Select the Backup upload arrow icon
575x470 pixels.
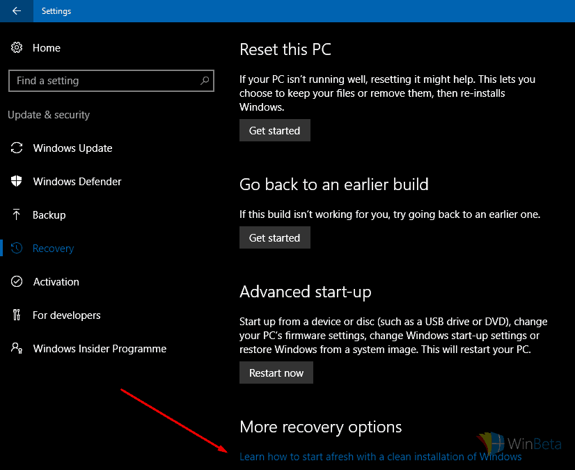tap(17, 214)
